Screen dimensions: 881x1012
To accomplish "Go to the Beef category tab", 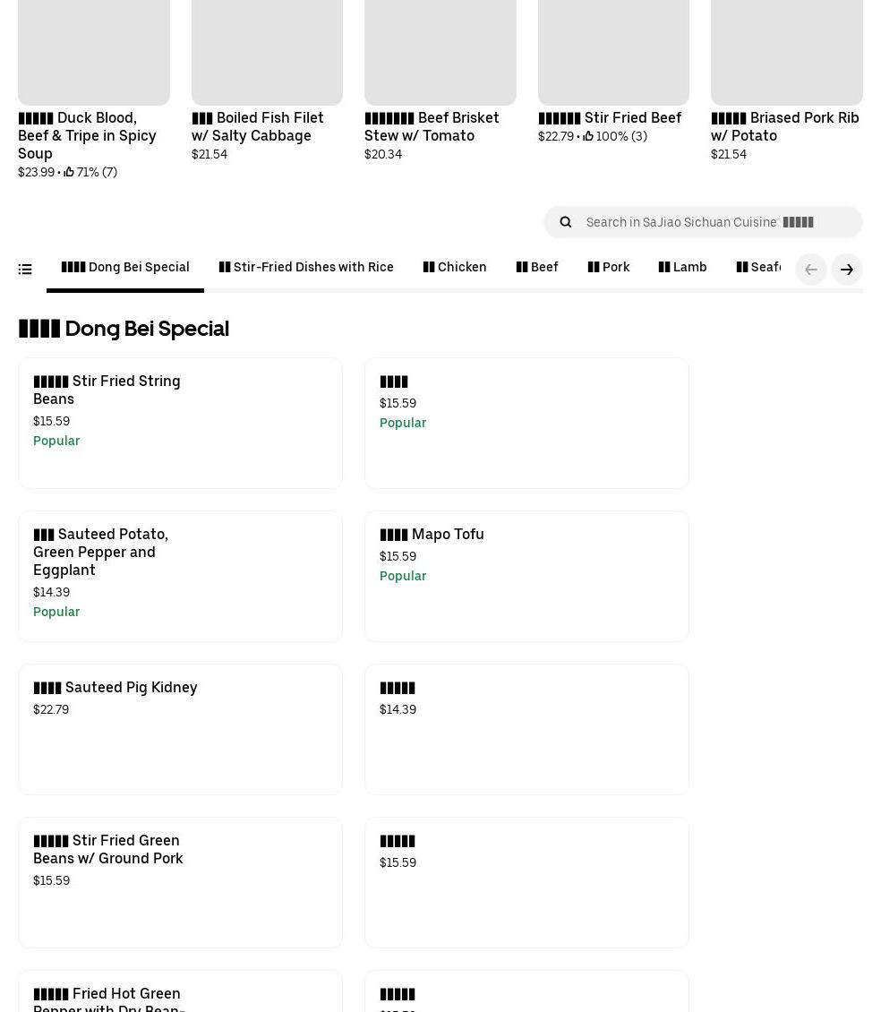I will tap(537, 267).
